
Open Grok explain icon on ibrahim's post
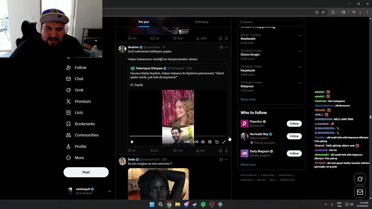click(221, 47)
